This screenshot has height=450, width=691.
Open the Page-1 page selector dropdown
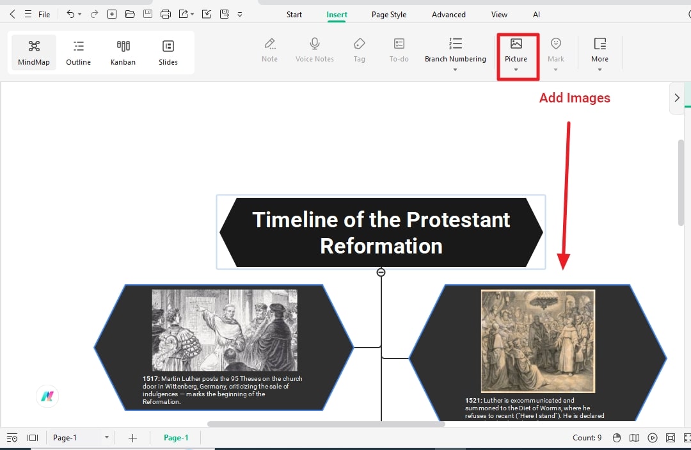coord(81,438)
